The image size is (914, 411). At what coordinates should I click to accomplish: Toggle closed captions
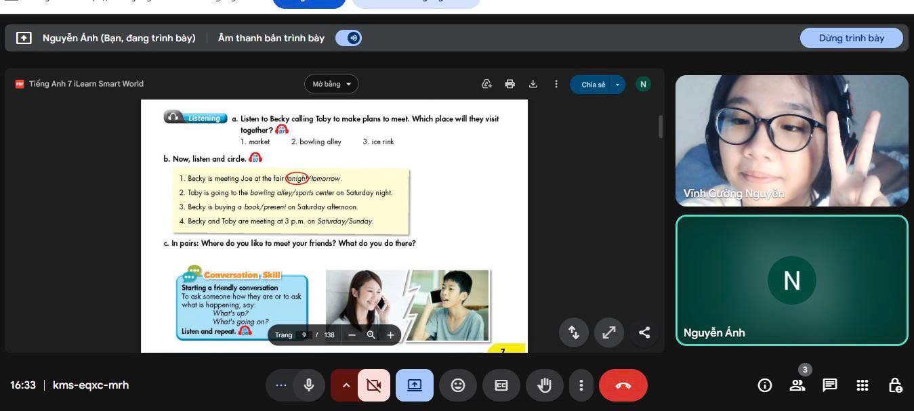click(501, 385)
